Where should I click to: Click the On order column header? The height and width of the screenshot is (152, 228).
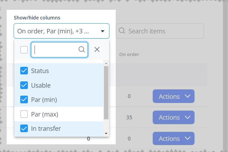click(129, 54)
